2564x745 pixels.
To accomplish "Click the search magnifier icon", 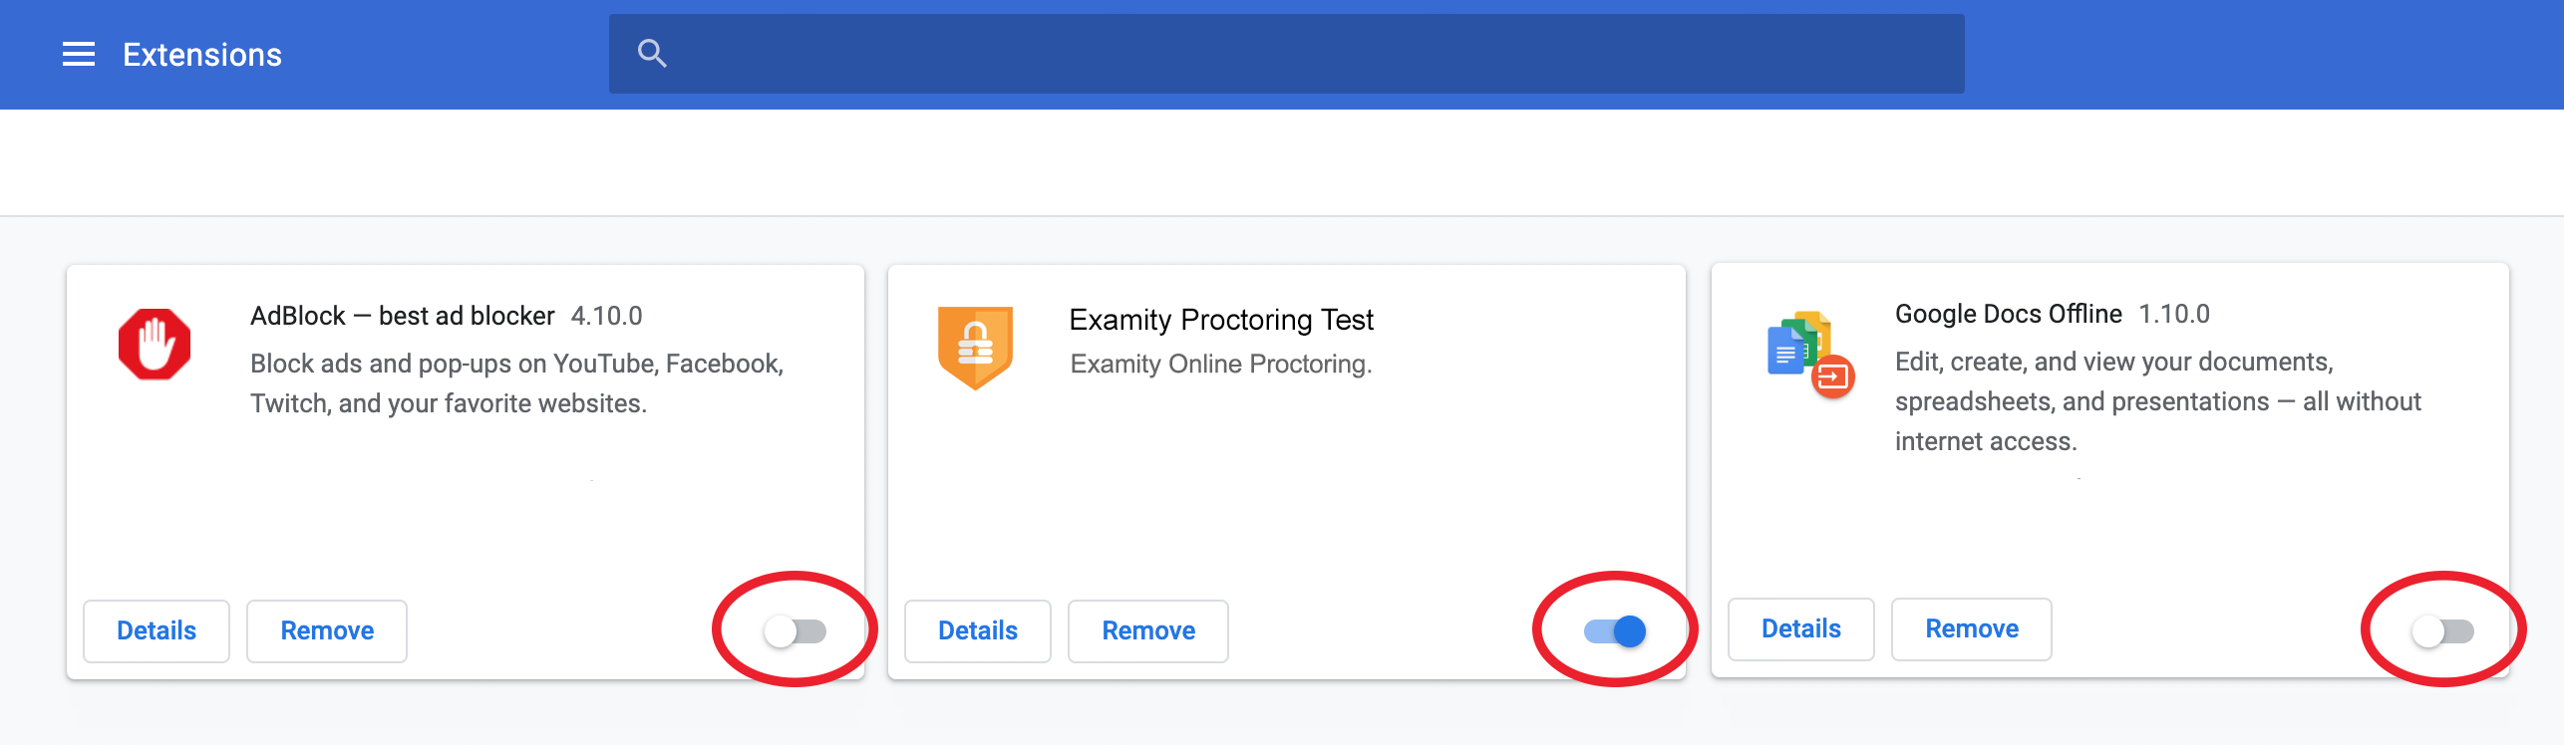I will pos(652,54).
